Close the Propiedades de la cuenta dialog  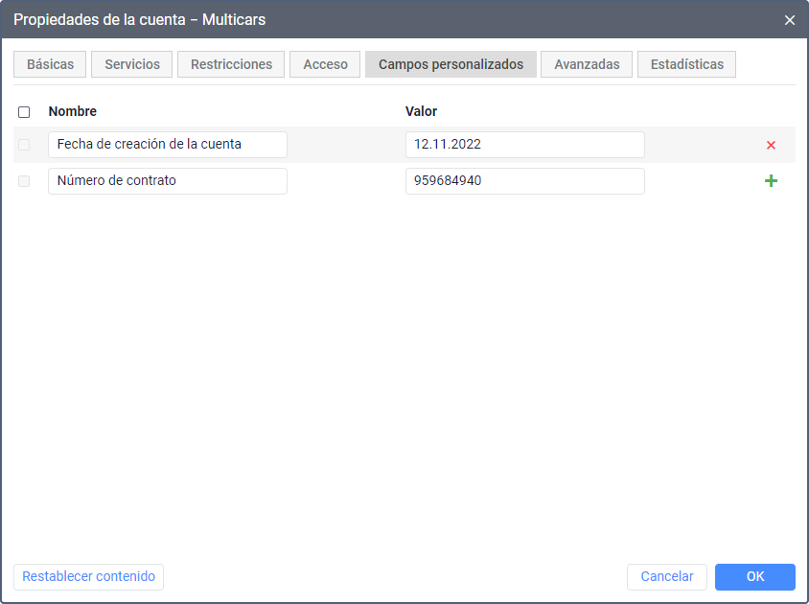coord(790,20)
